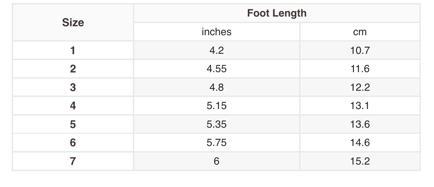Click the 15.2 cm value
The height and width of the screenshot is (187, 434).
[360, 161]
